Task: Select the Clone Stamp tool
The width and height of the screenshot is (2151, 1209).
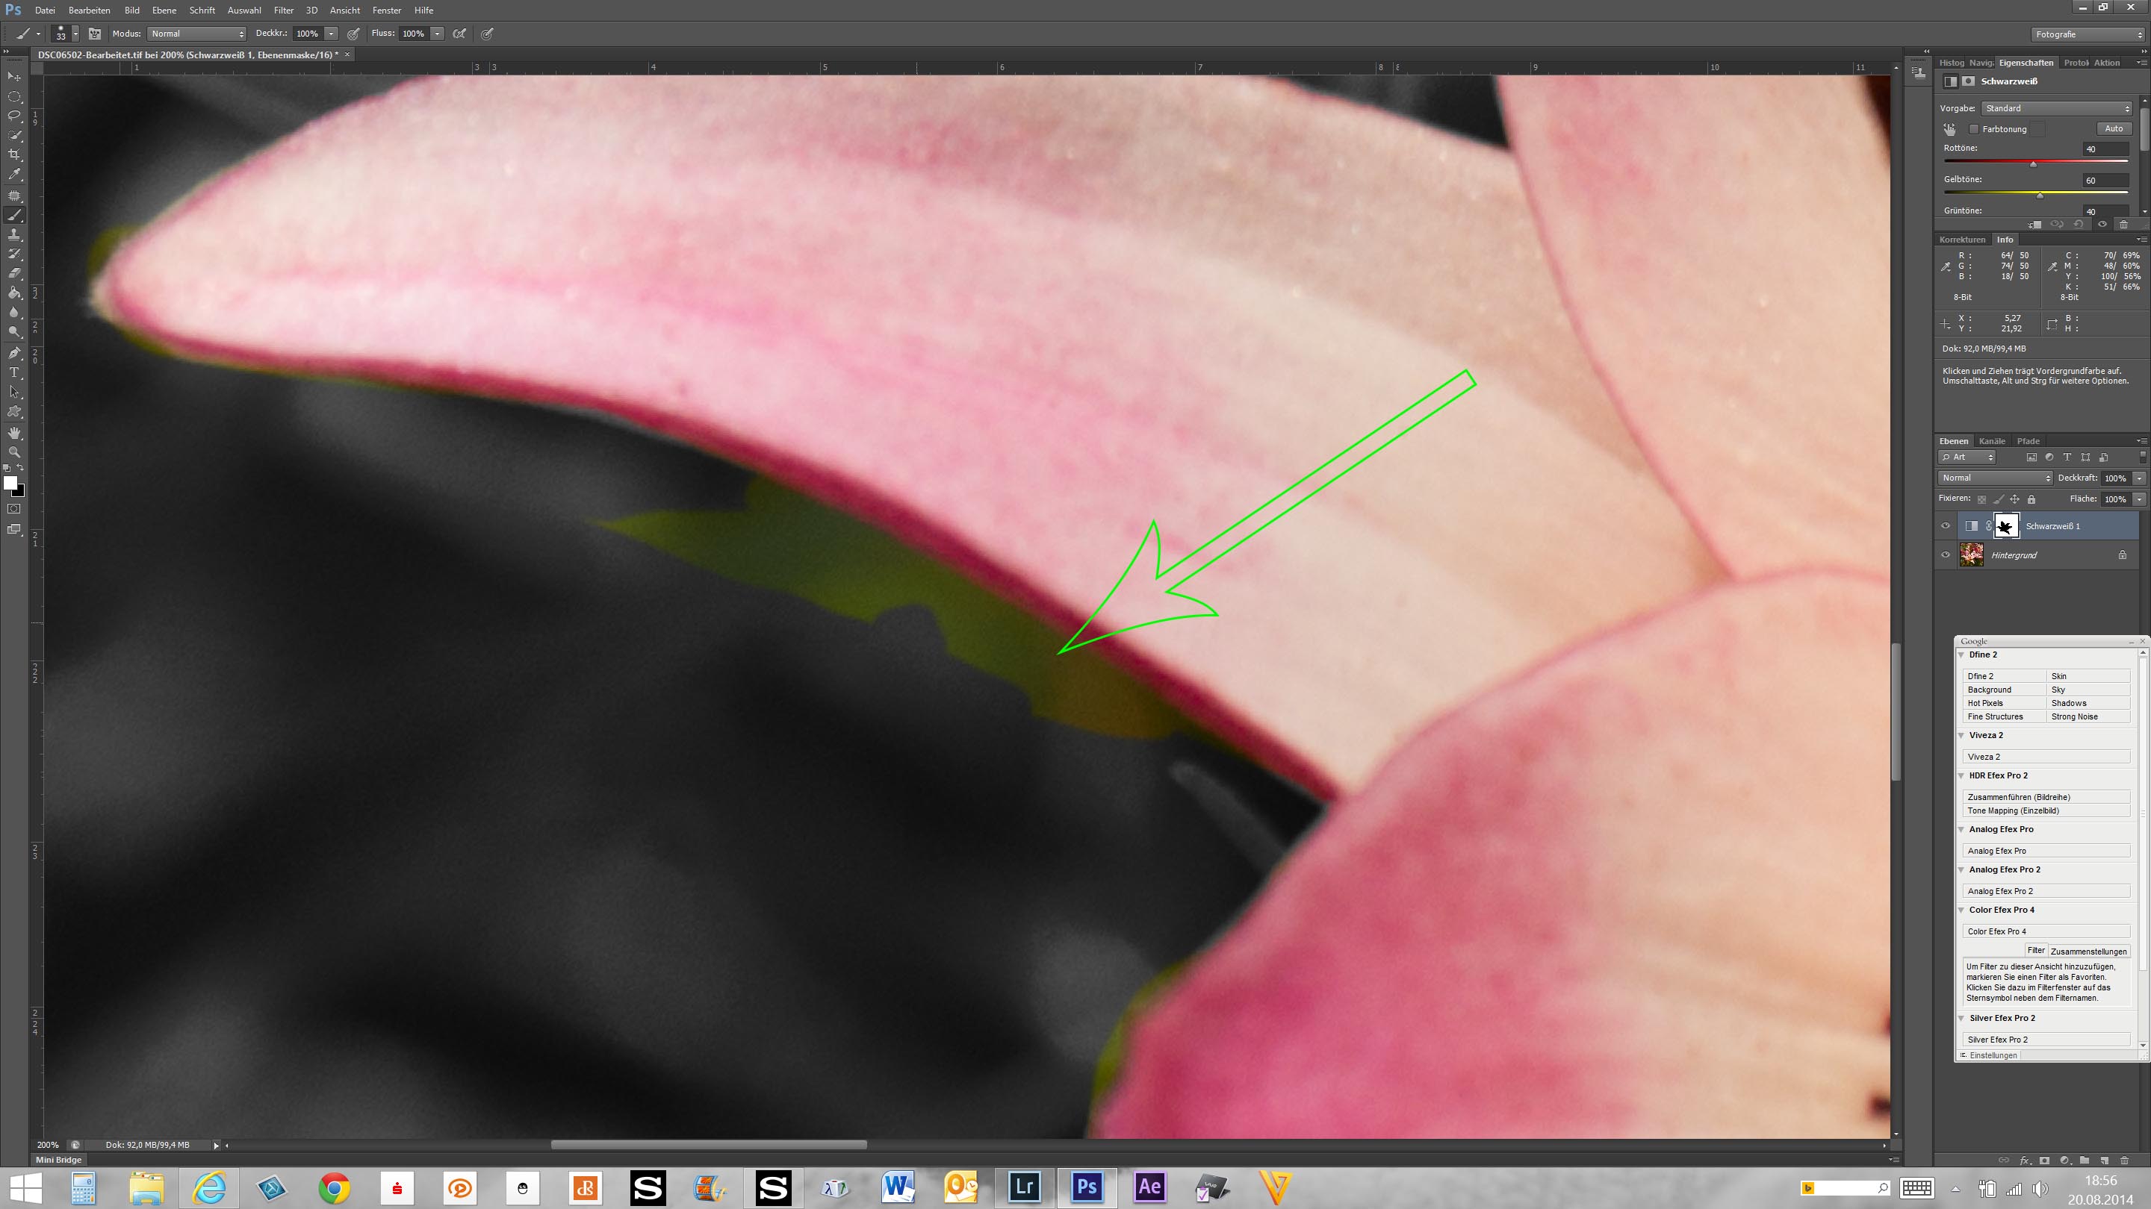Action: [14, 234]
